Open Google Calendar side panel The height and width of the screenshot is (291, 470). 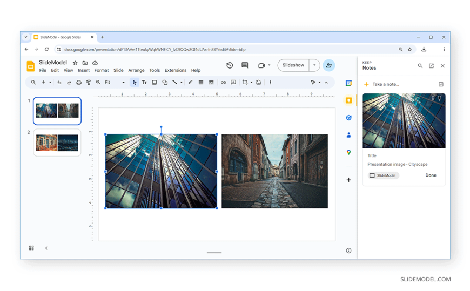[x=348, y=83]
